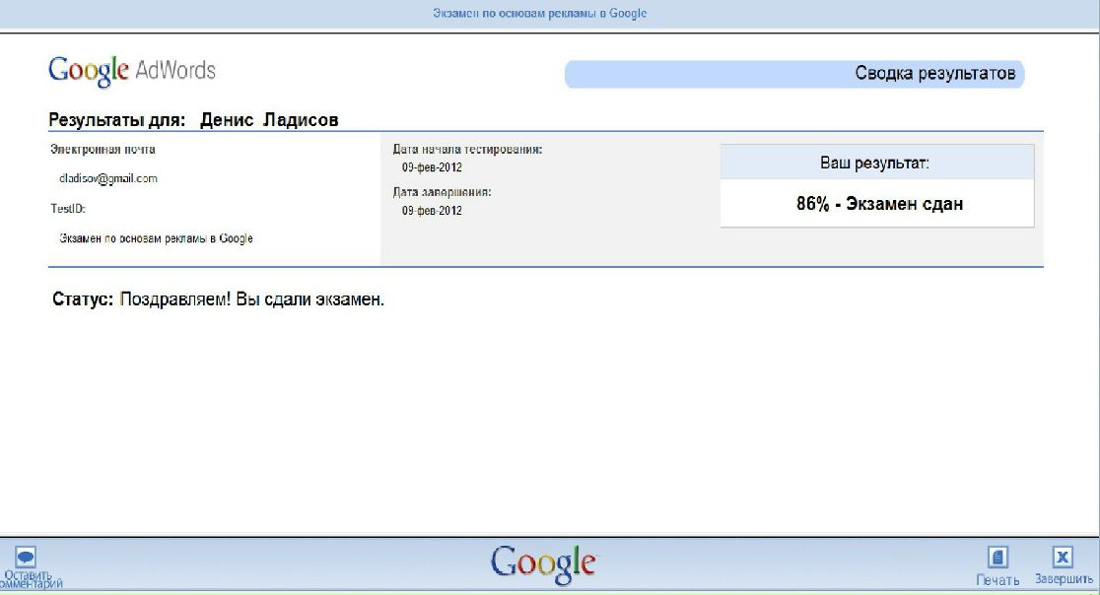This screenshot has width=1100, height=595.
Task: Click the Сводка результатов header banner
Action: tap(793, 74)
